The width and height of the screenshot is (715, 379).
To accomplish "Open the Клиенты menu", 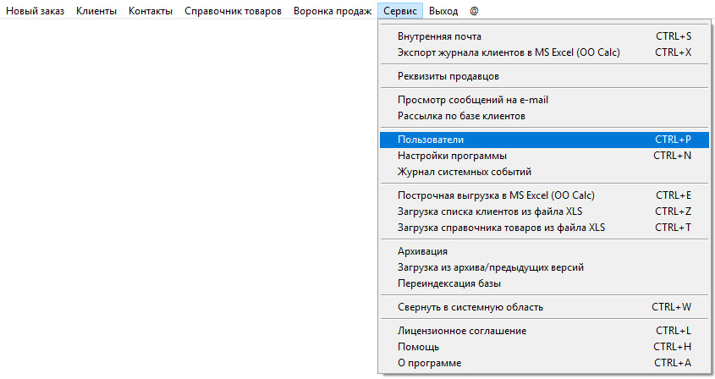I will [x=96, y=12].
